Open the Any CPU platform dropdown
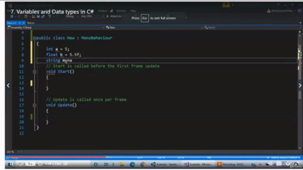This screenshot has width=303, height=170. tap(92, 17)
